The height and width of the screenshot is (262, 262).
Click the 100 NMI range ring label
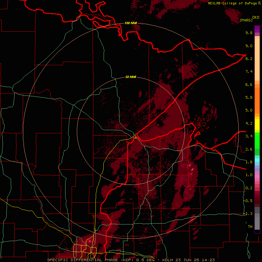131,23
